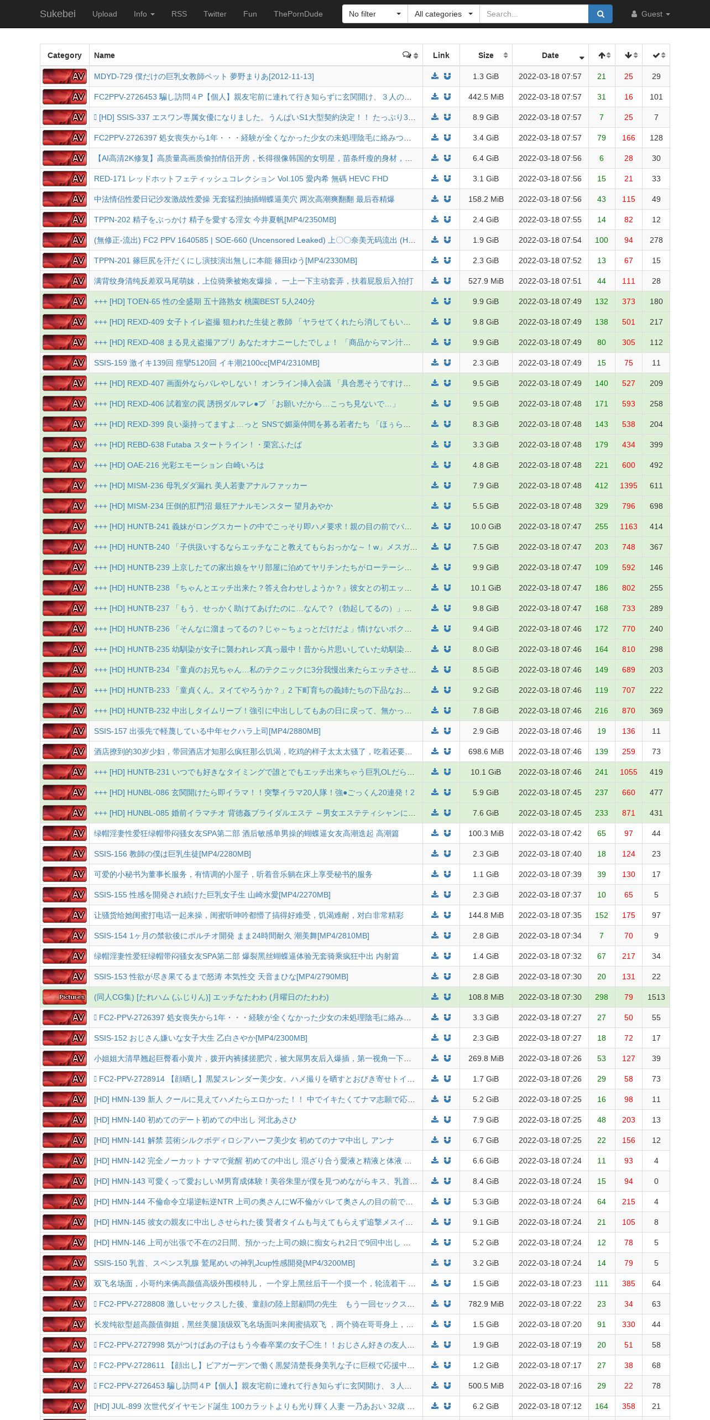Download torrent file for the SSIS-150 row
Screen dimensions: 710x1420
coord(435,1263)
